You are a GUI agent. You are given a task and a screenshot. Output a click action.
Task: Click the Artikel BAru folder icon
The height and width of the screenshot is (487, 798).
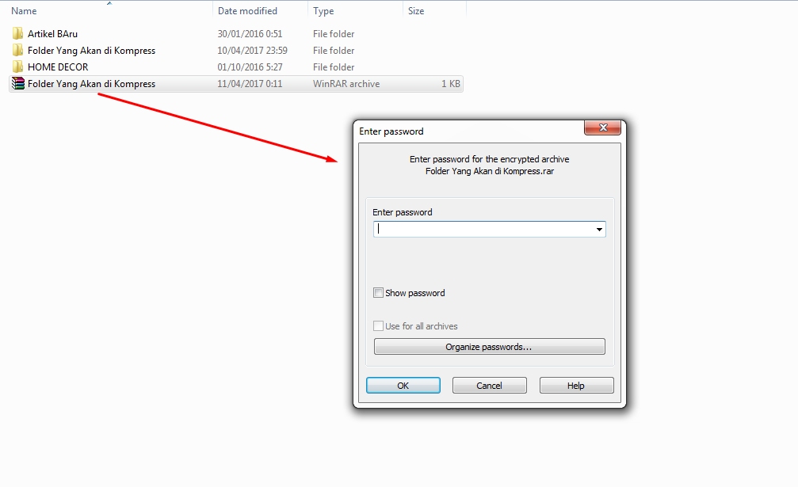tap(17, 33)
